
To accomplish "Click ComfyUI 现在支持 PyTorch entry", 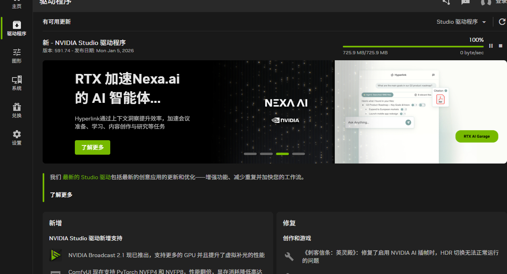I will pos(165,271).
